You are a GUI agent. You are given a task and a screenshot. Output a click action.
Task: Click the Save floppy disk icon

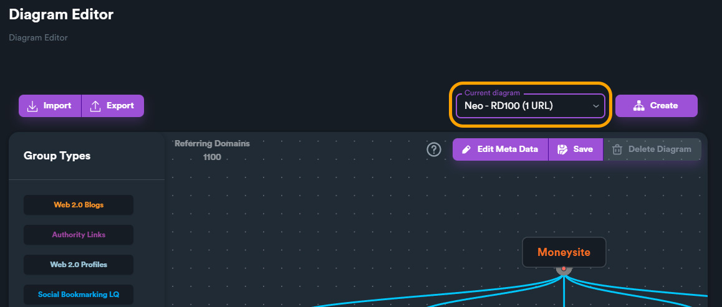(x=562, y=149)
